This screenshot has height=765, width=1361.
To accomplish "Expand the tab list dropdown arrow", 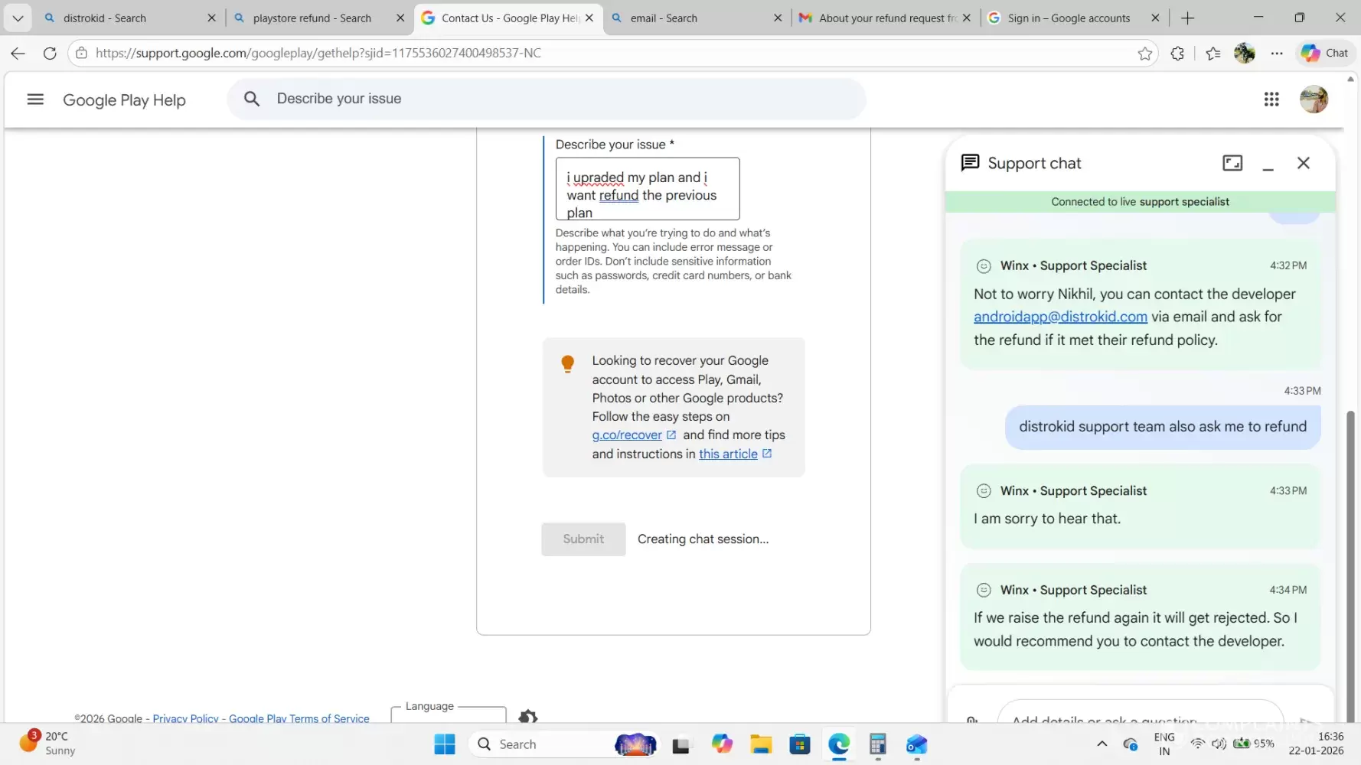I will coord(18,18).
